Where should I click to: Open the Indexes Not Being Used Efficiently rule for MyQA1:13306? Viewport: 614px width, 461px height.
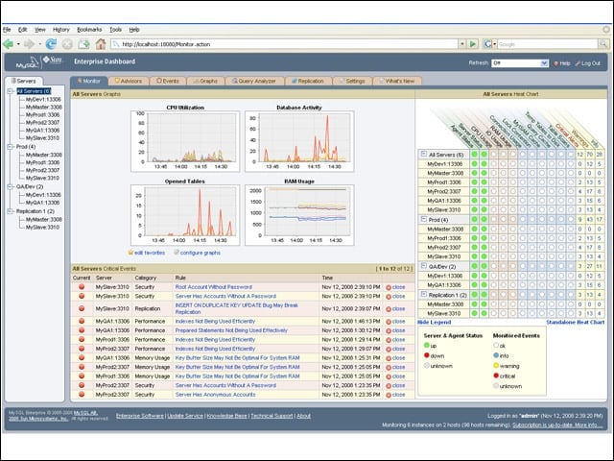click(215, 321)
